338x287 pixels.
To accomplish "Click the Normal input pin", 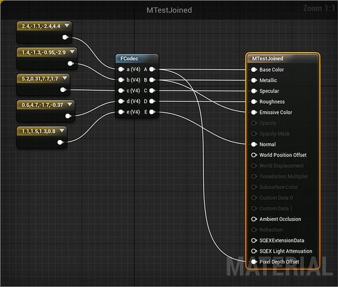I will pos(254,144).
